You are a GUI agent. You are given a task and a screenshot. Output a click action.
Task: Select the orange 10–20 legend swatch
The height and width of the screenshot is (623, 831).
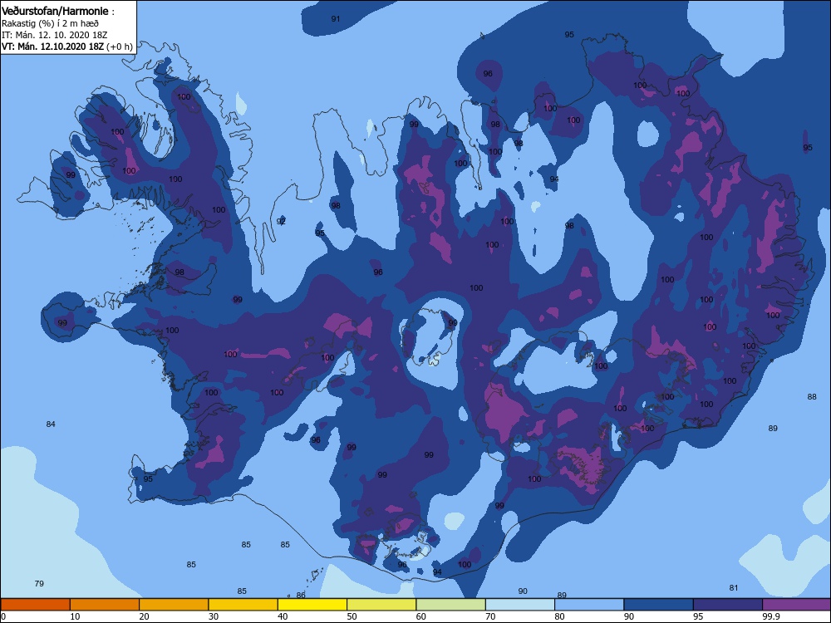[x=105, y=605]
